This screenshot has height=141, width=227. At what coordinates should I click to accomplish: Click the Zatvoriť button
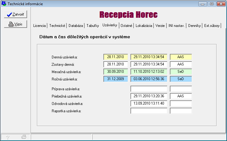point(15,14)
